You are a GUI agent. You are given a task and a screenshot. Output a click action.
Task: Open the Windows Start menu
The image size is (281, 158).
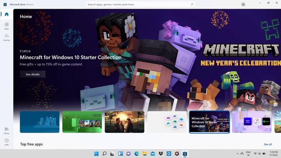(96, 154)
